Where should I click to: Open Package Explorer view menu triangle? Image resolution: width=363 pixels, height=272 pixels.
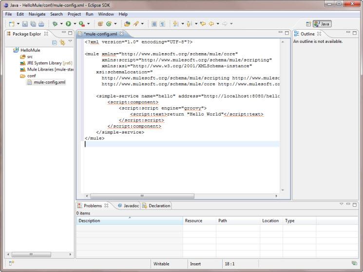tap(70, 41)
